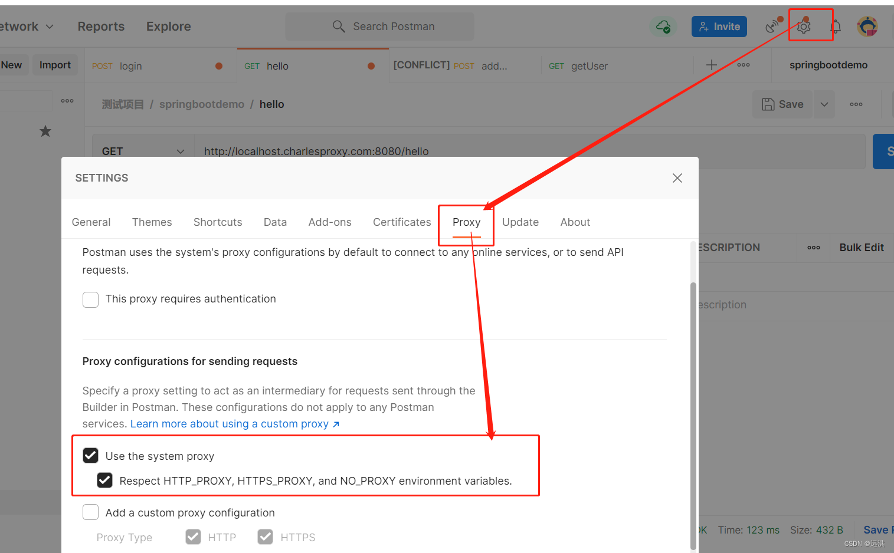Click springbootdemo in the breadcrumb

[x=202, y=104]
